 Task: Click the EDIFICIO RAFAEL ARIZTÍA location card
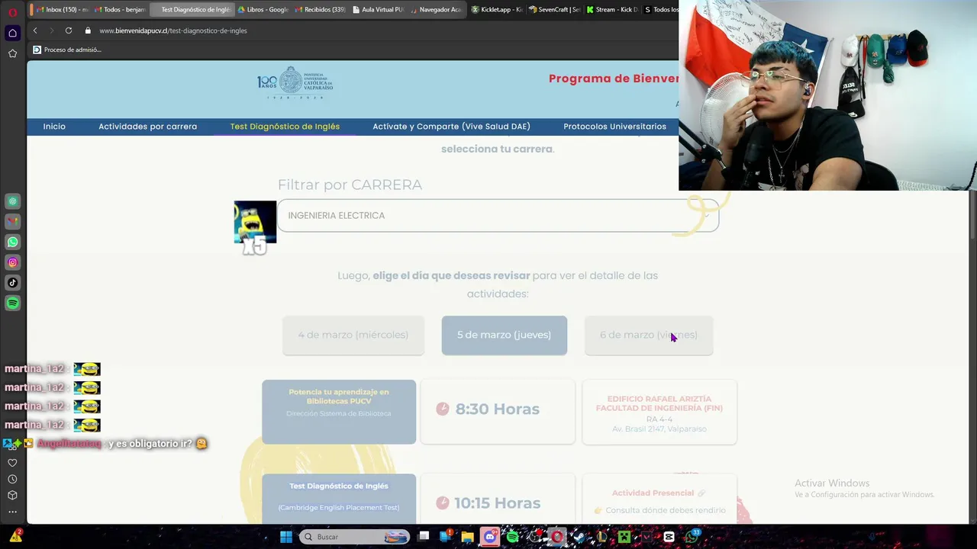pos(659,412)
